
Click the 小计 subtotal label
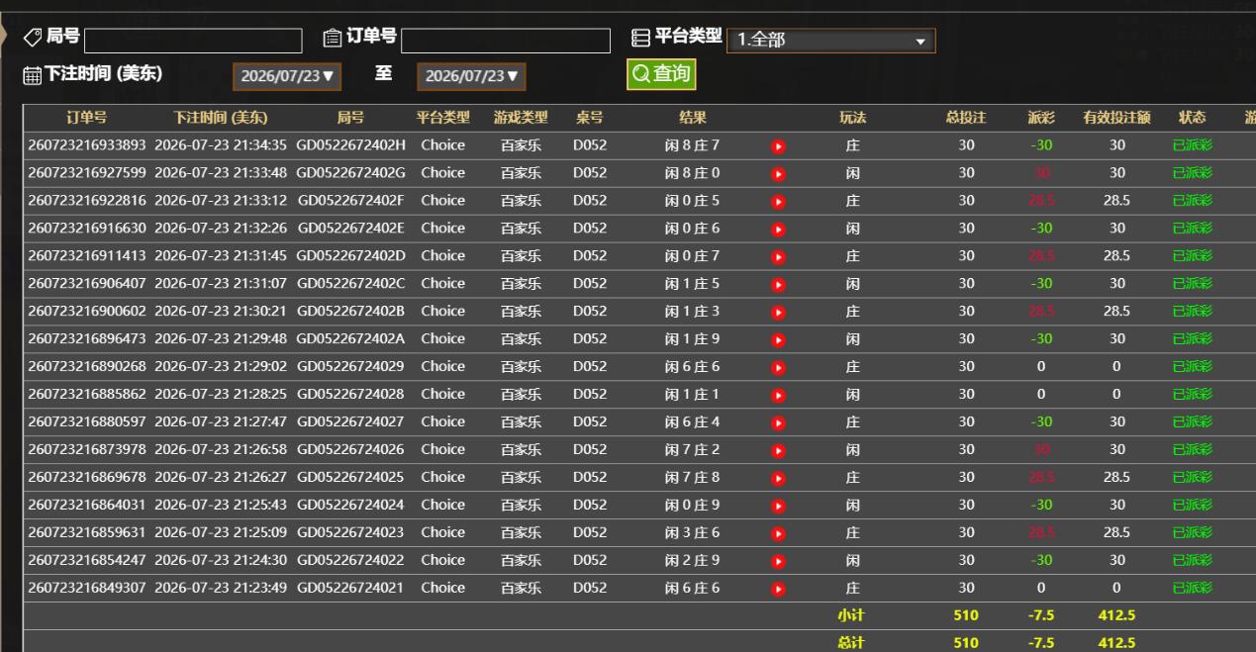pyautogui.click(x=851, y=615)
